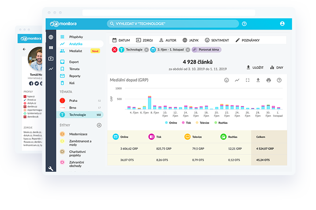Image resolution: width=316 pixels, height=210 pixels.
Task: Click the fullscreen icon on chart toolbar
Action: tap(248, 80)
